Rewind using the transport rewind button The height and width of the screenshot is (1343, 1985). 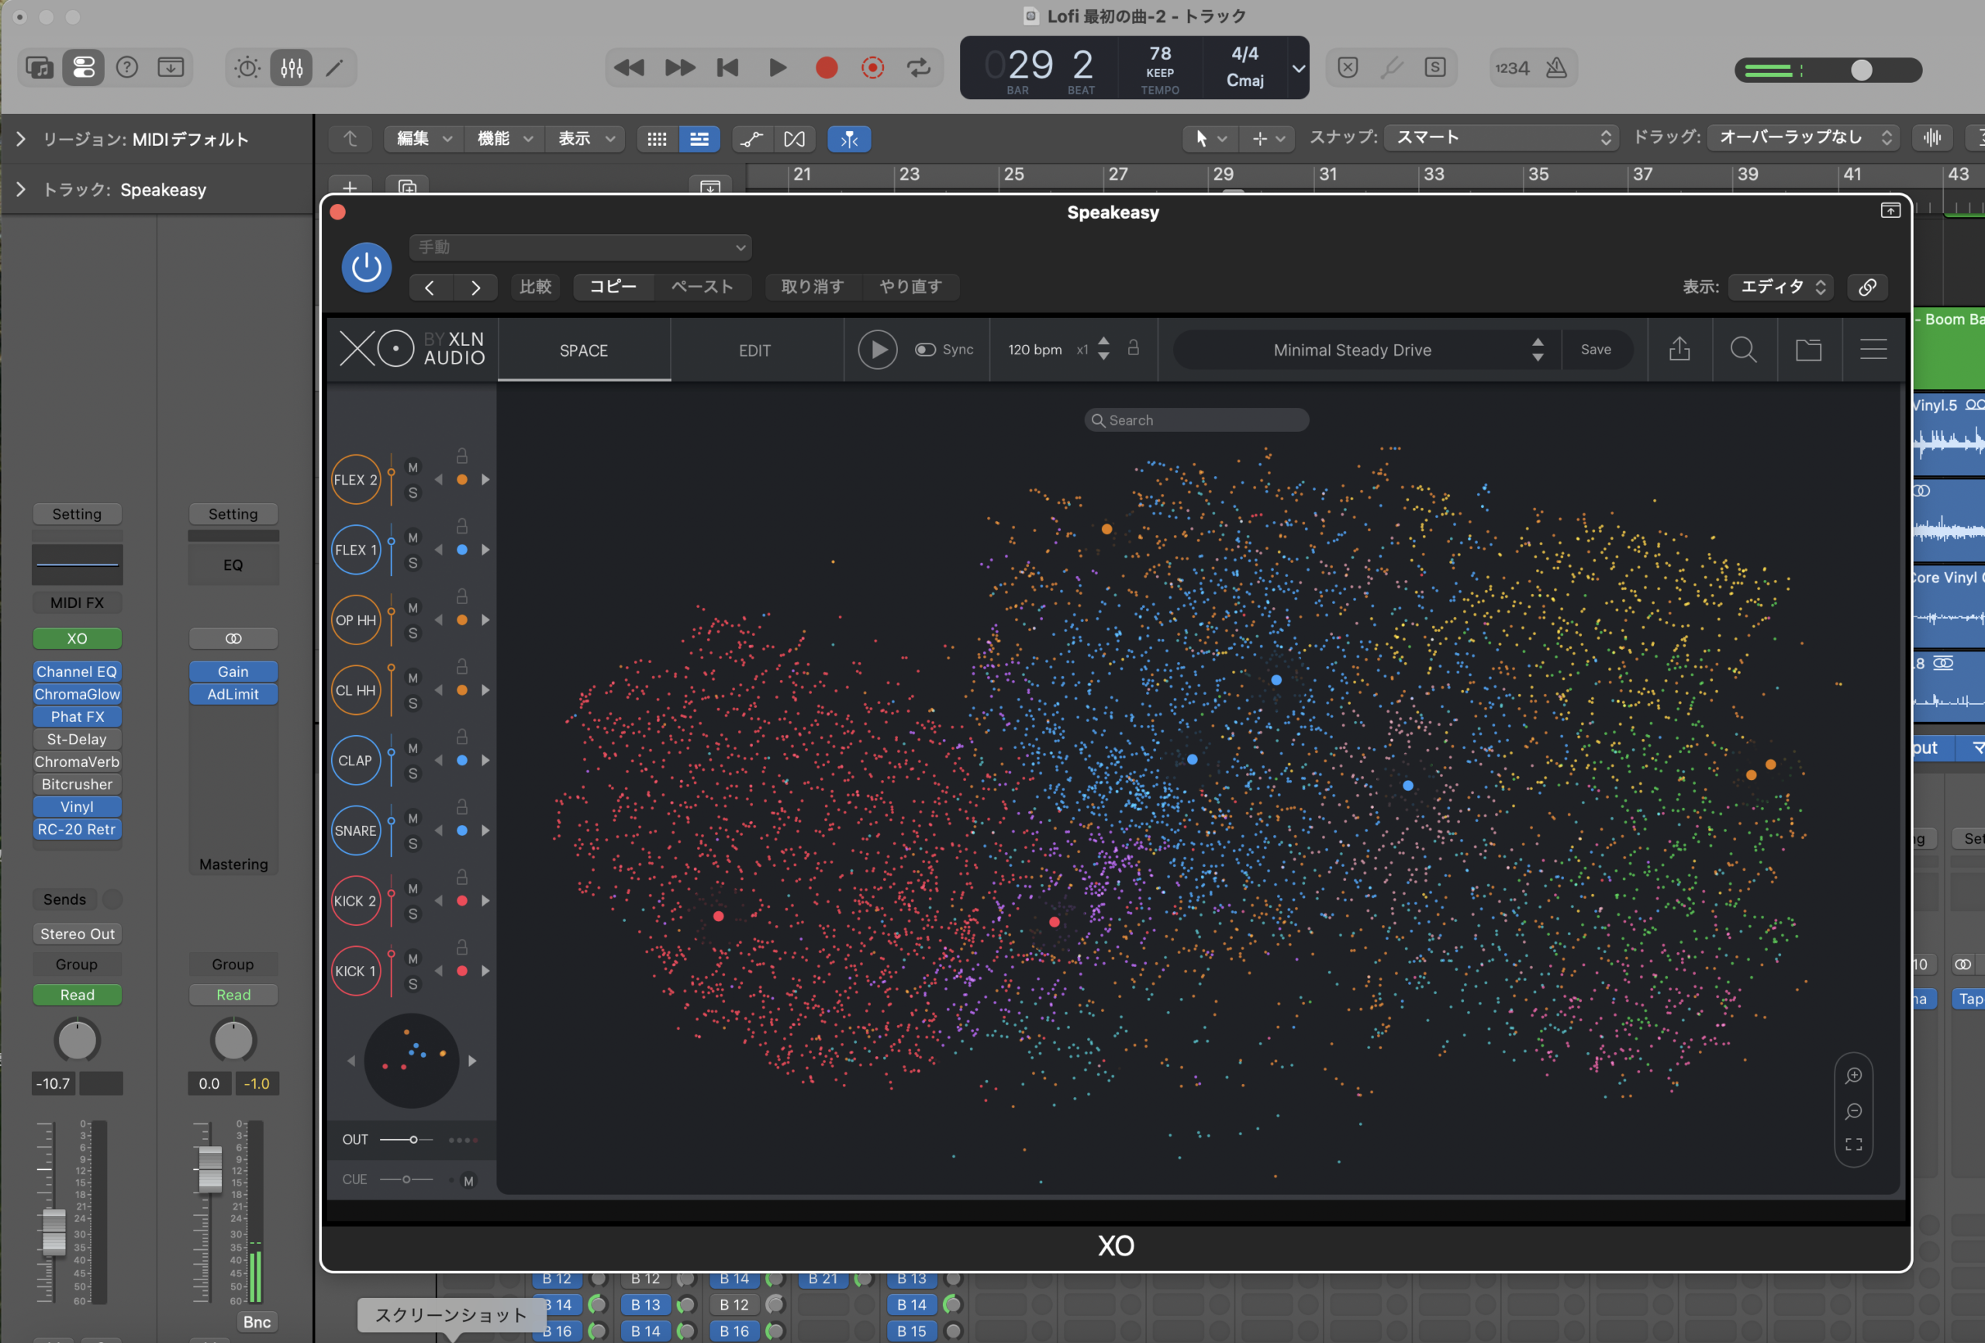(x=630, y=67)
